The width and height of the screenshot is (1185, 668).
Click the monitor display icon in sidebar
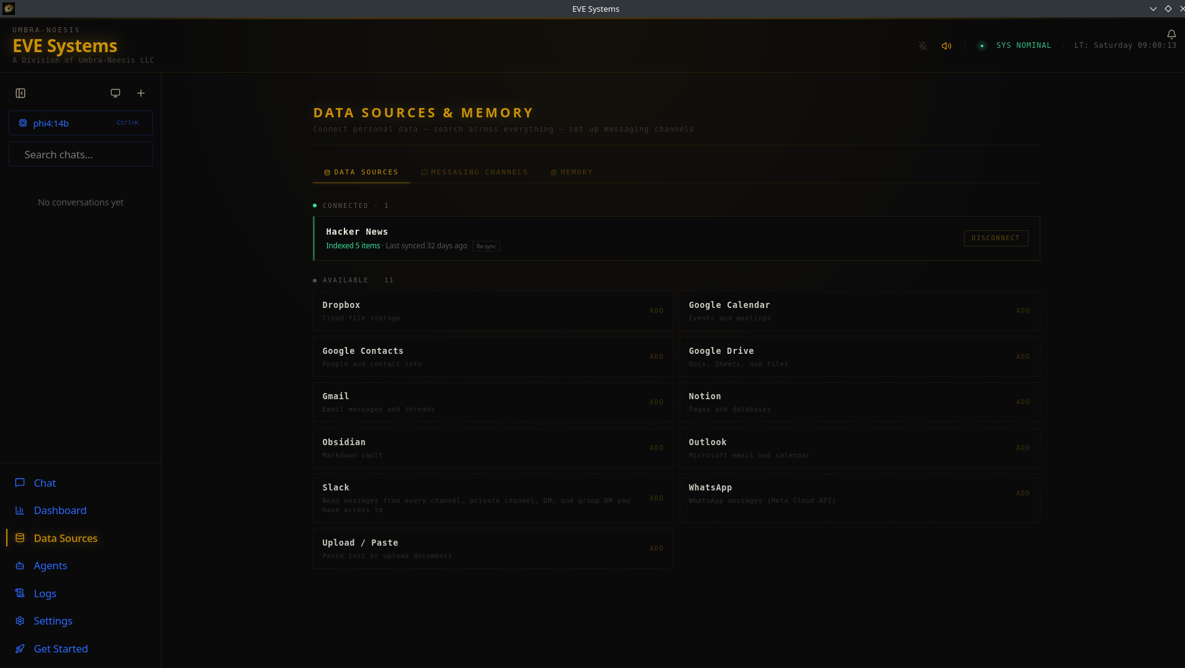[x=115, y=93]
